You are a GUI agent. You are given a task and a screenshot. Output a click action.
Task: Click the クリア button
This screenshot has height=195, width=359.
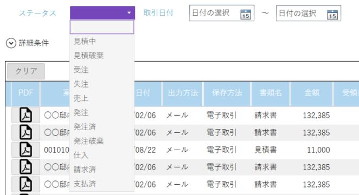[26, 71]
